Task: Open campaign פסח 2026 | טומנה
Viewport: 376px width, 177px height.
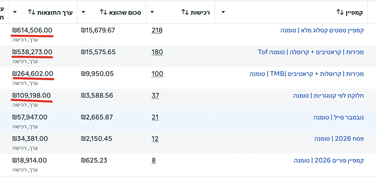Action: pos(339,139)
